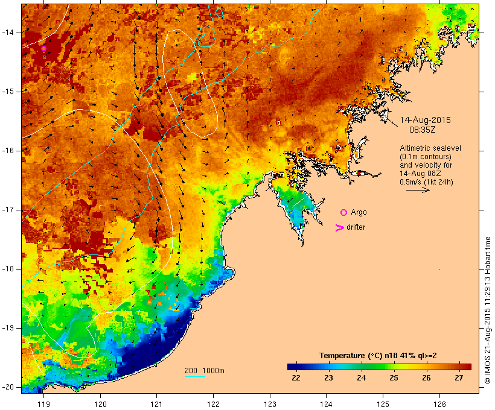Click the '200 1000m' depth contour label

coord(205,371)
